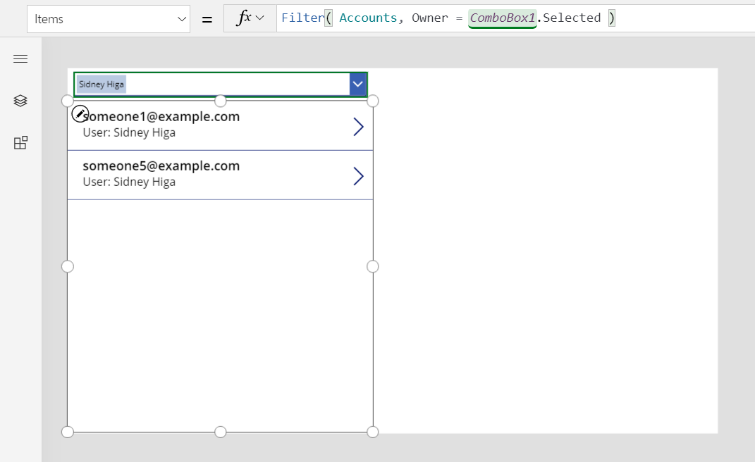Click the gallery's top-middle resize handle
The image size is (755, 462).
click(x=220, y=101)
